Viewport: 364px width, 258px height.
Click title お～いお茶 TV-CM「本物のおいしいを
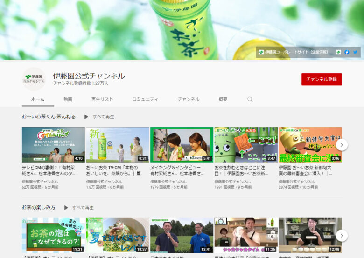pyautogui.click(x=113, y=170)
